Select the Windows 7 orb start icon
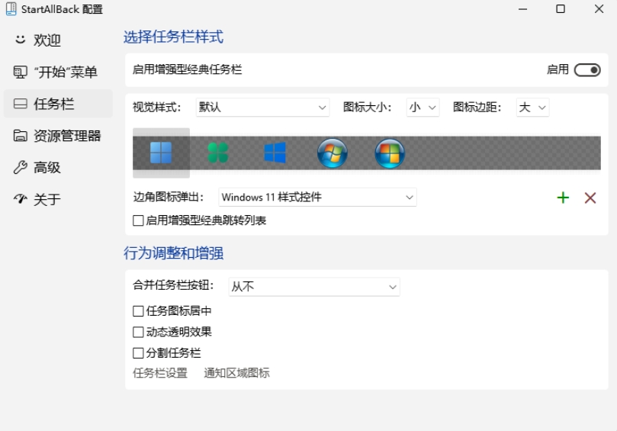The image size is (617, 431). pyautogui.click(x=332, y=153)
